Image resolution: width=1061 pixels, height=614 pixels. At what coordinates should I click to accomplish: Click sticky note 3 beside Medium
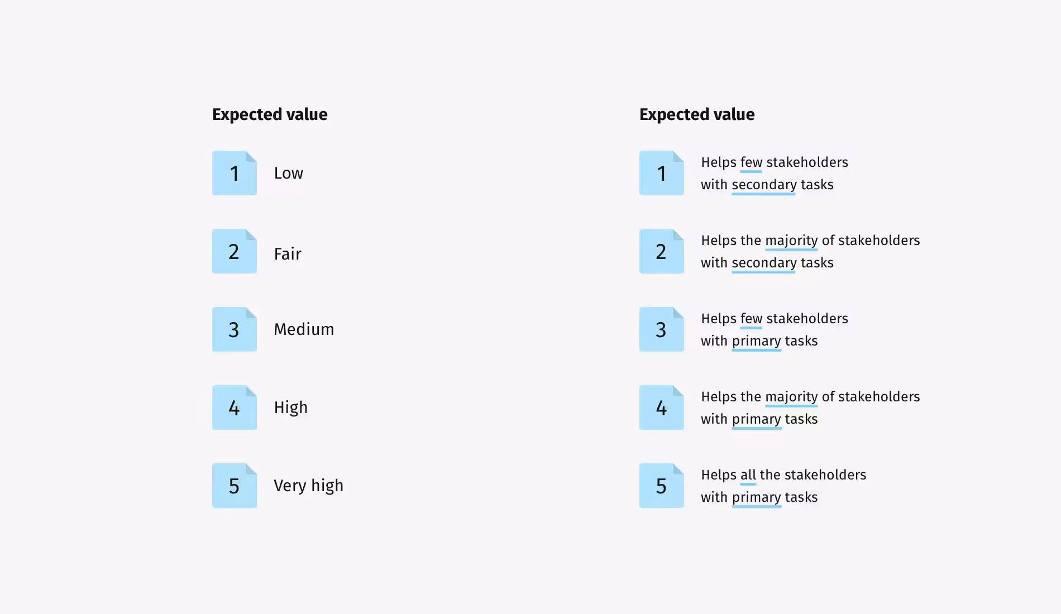[x=234, y=329]
